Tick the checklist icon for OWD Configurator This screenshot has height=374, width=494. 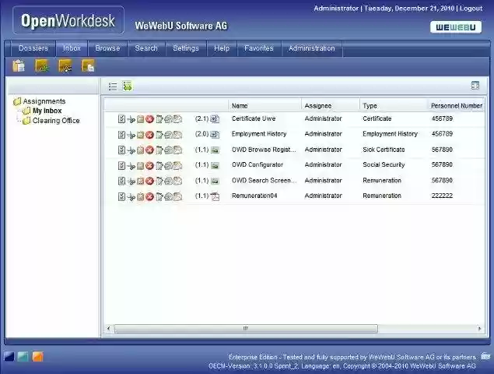coord(121,165)
